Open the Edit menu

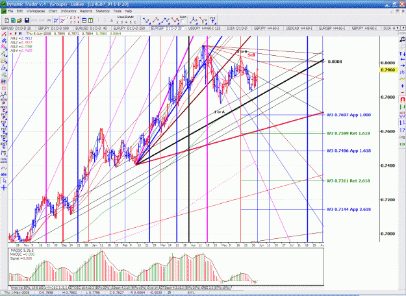tap(19, 11)
